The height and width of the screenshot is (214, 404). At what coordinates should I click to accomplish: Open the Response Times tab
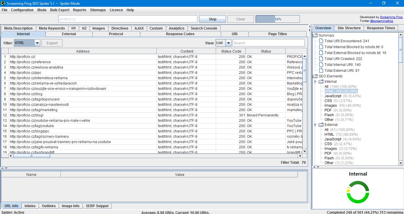pos(381,28)
